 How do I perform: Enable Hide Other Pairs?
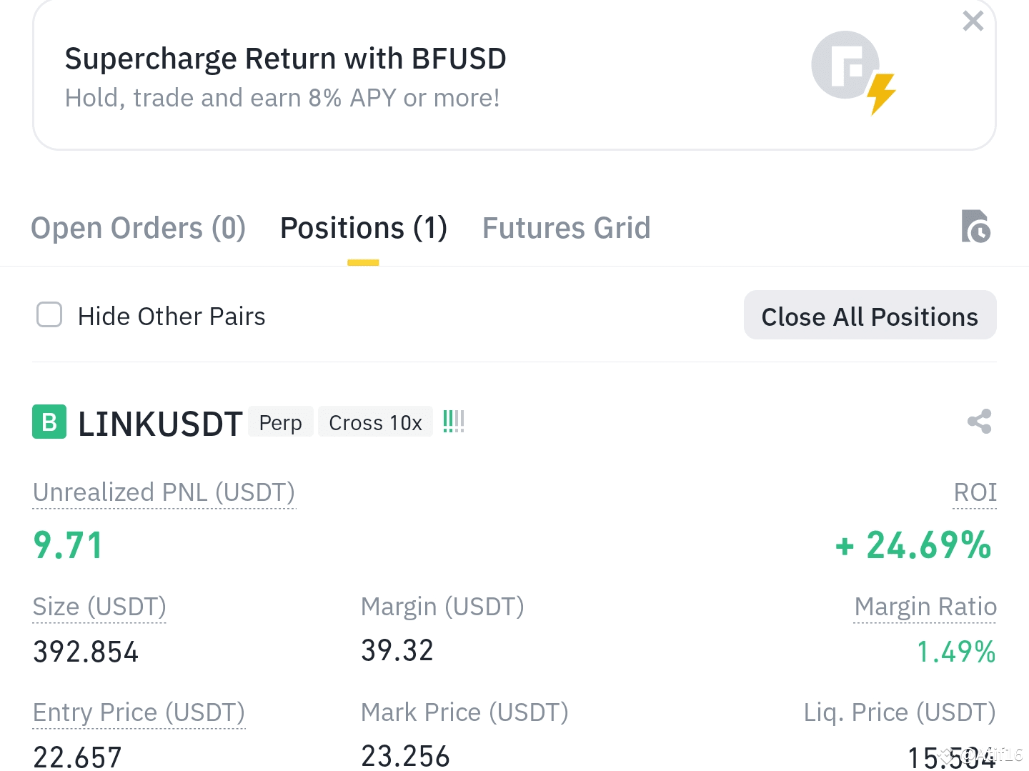pyautogui.click(x=49, y=314)
